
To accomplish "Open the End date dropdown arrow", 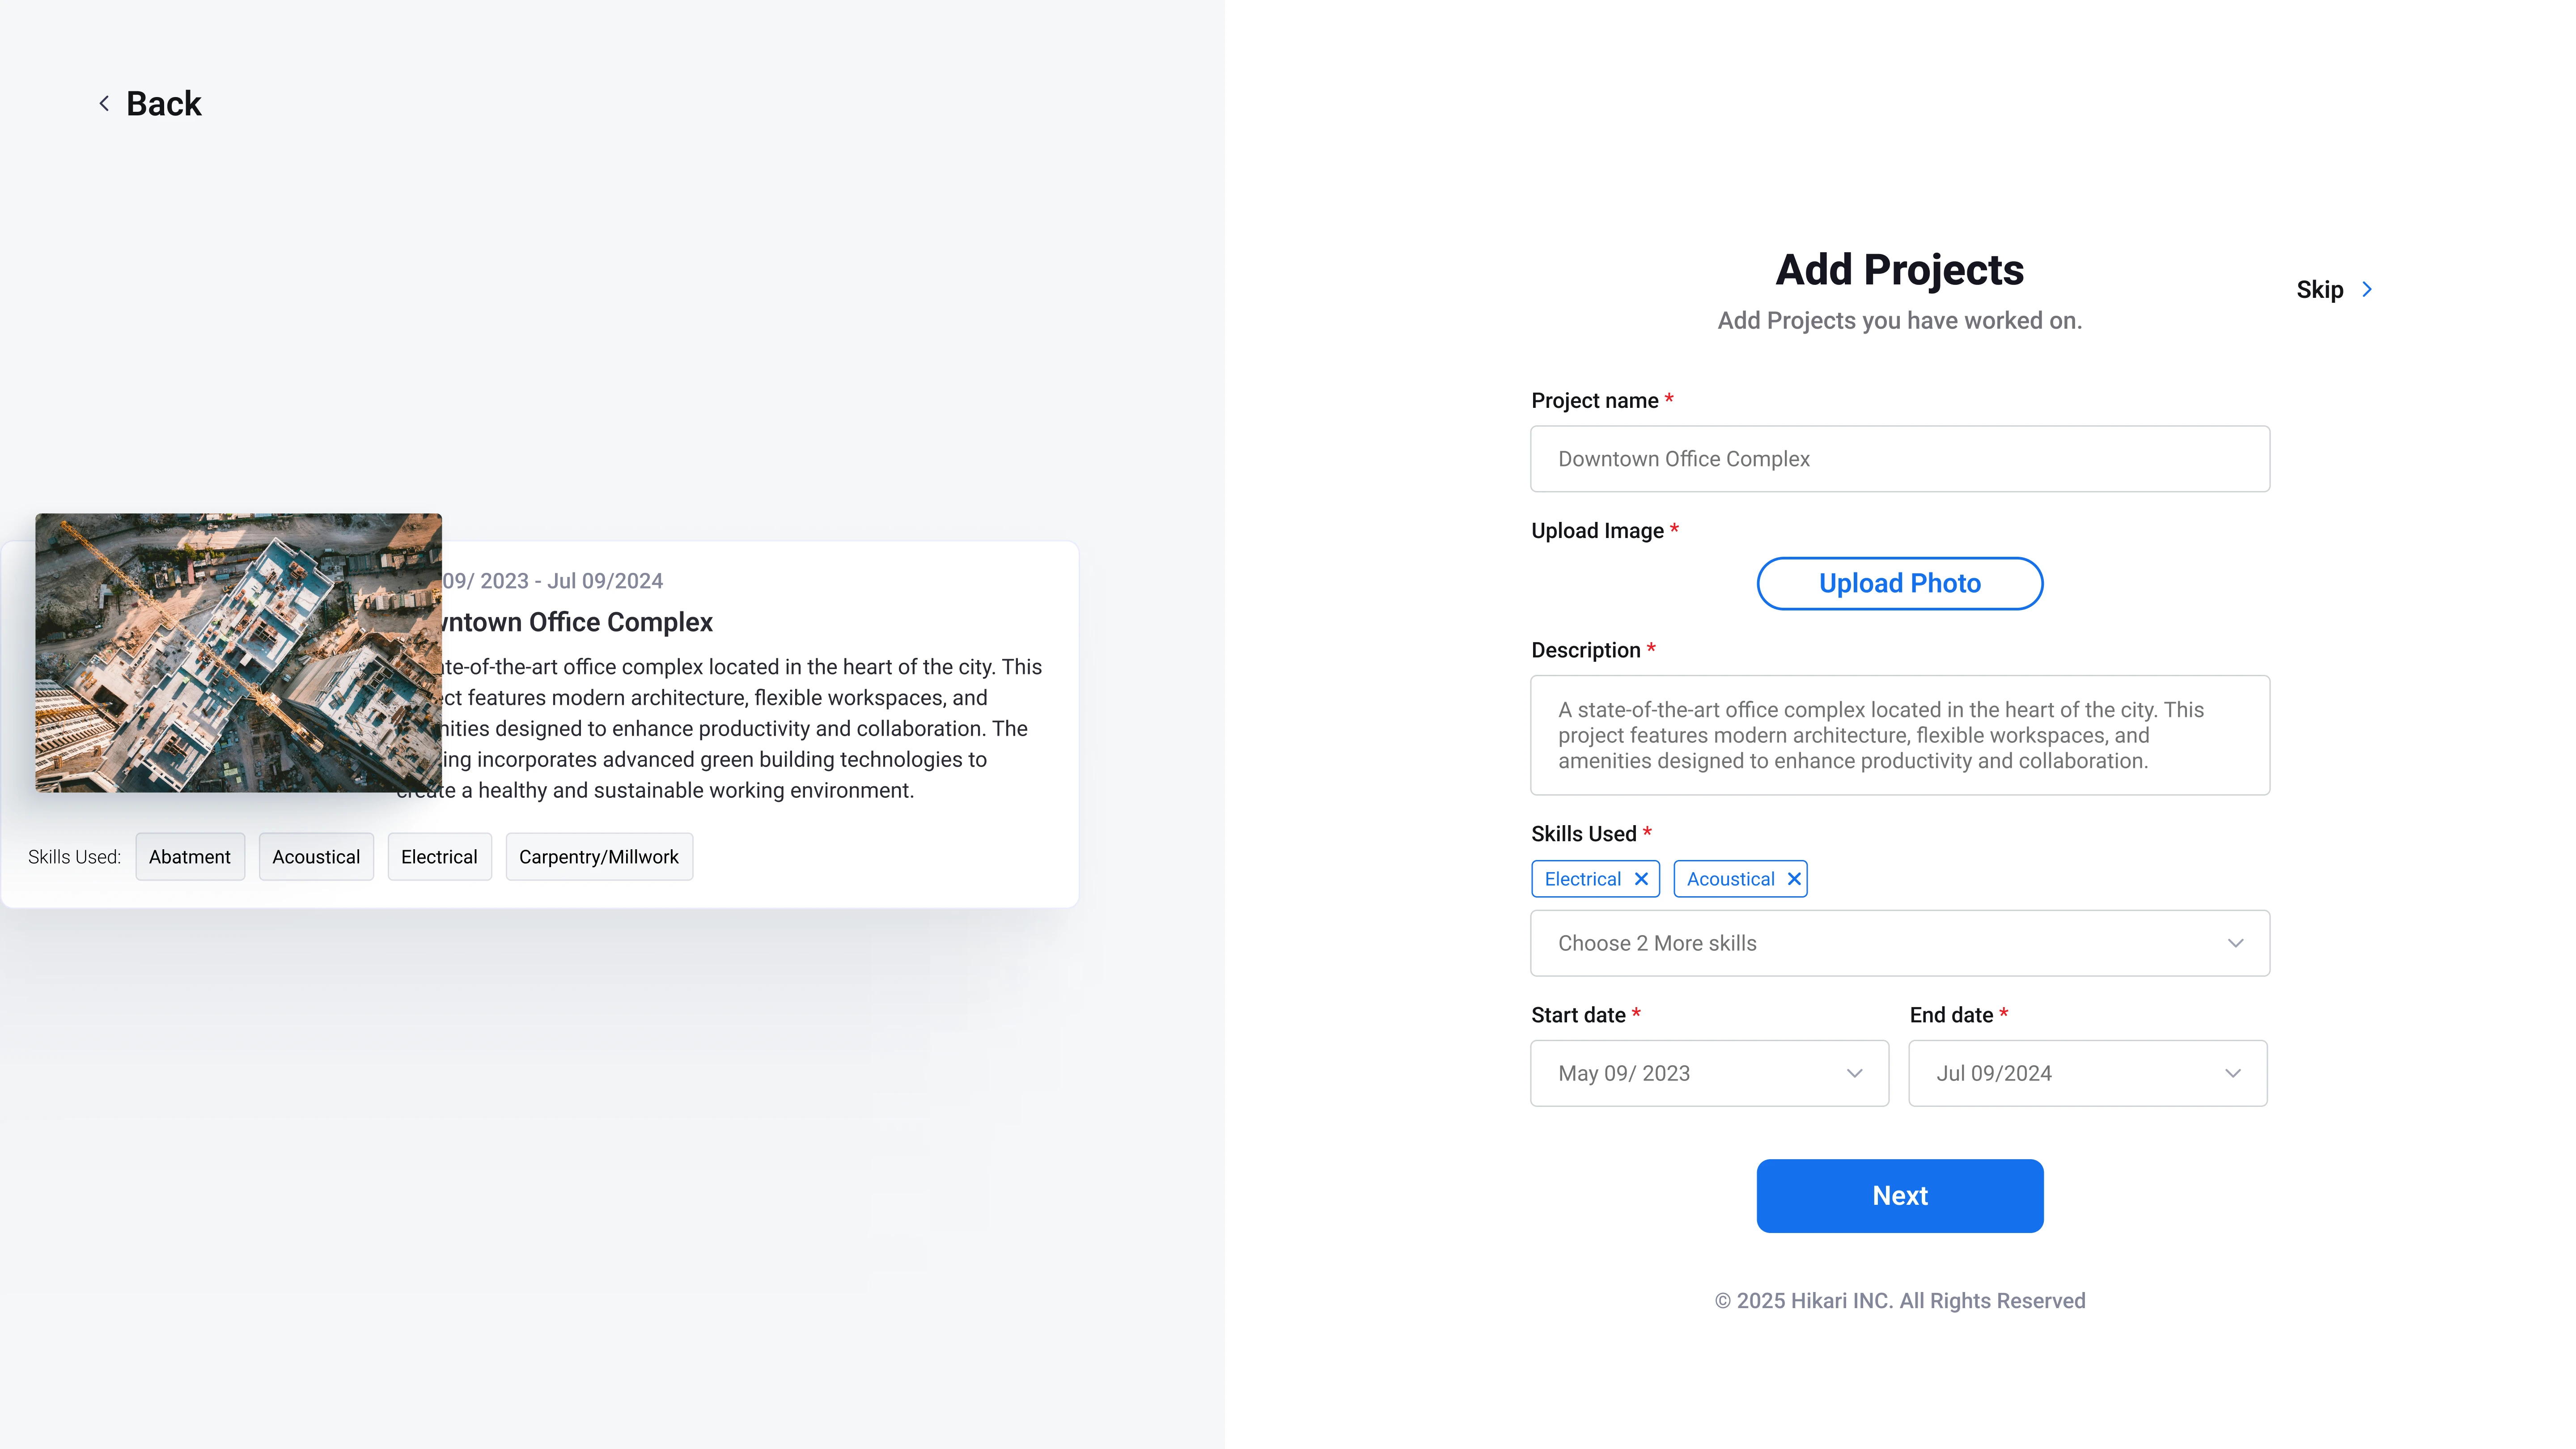I will point(2232,1073).
